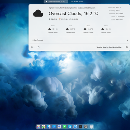Click the sunset time 21:27:40
130x130 pixels.
(x=64, y=19)
